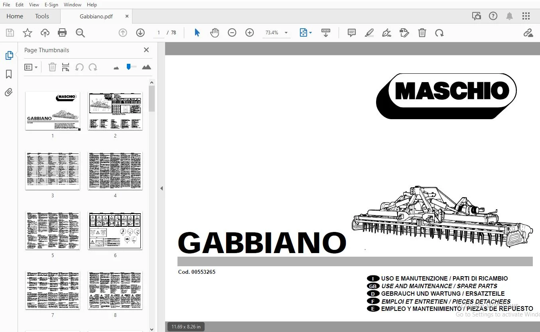
Task: Click the thumbnails panel vertical scrollbar
Action: 152,98
